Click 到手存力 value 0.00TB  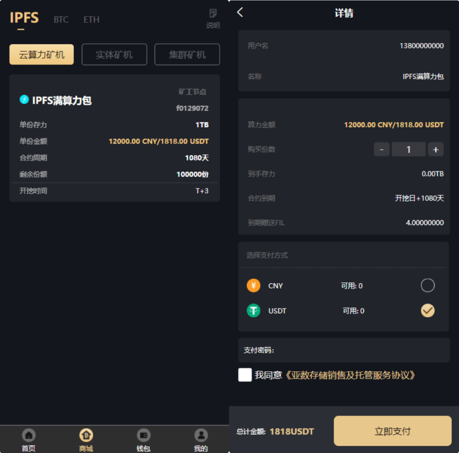point(433,174)
